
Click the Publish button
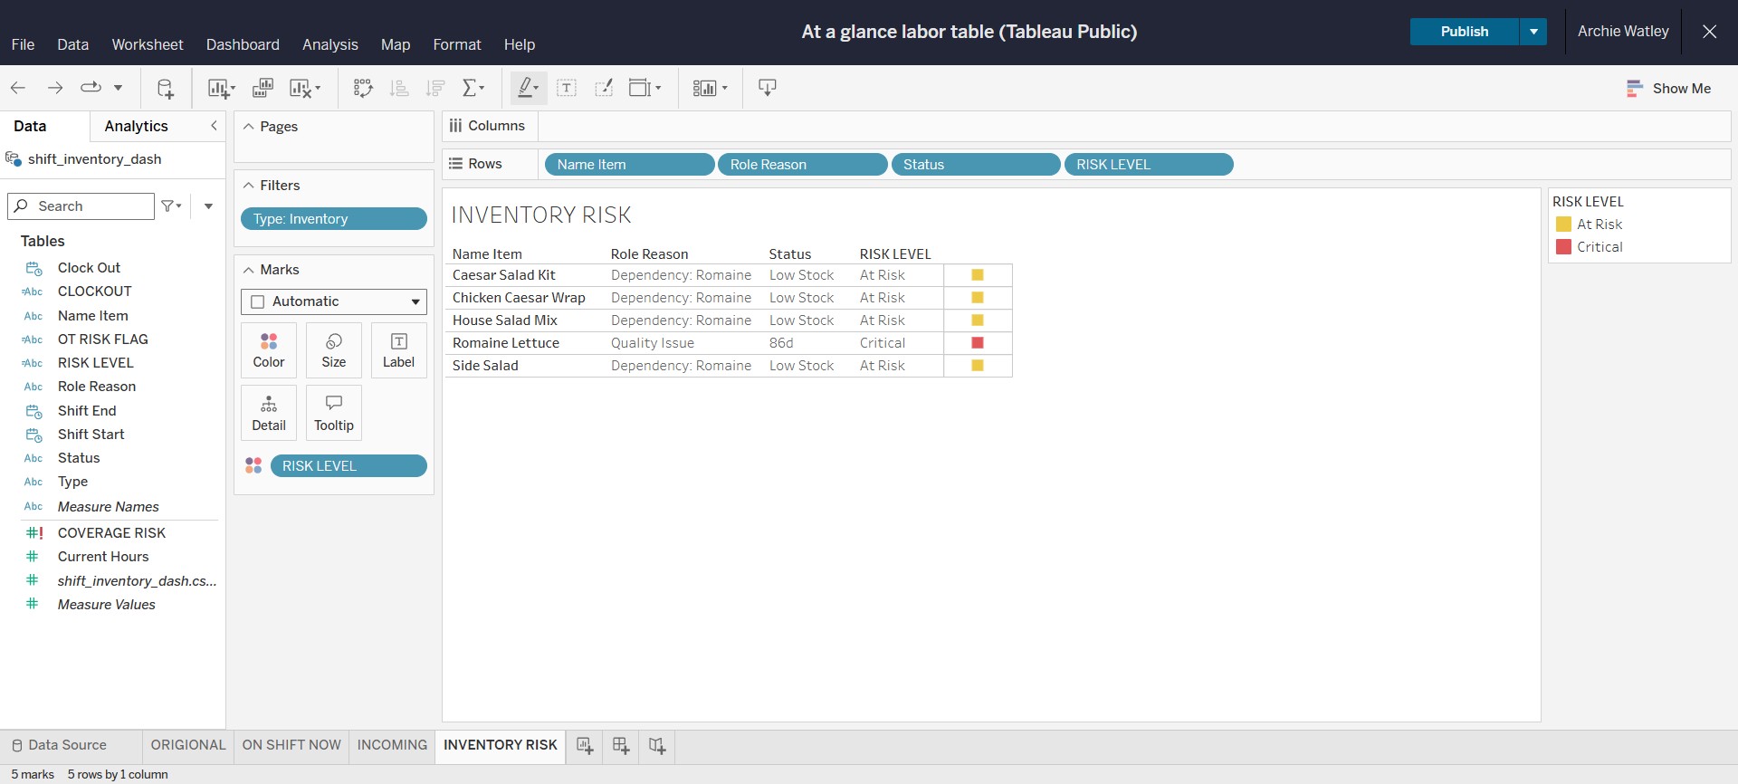[x=1465, y=32]
